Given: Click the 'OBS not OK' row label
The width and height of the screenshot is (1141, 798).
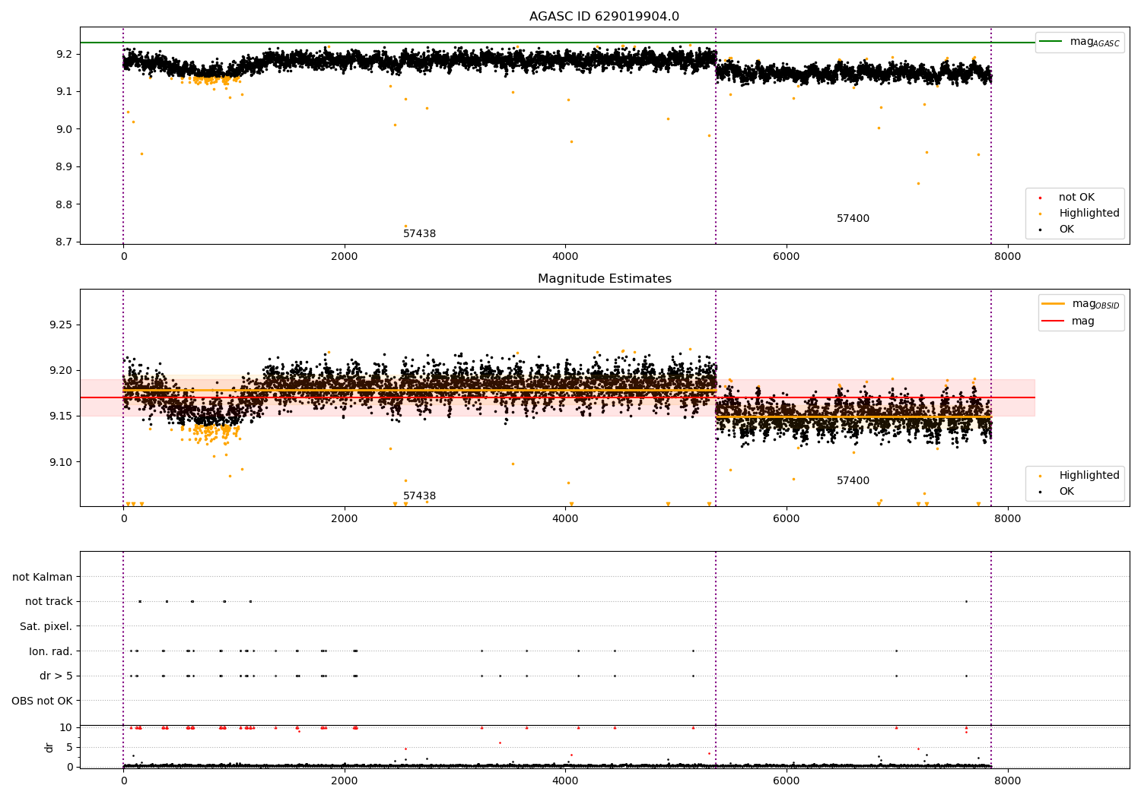Looking at the screenshot, I should click(x=43, y=701).
